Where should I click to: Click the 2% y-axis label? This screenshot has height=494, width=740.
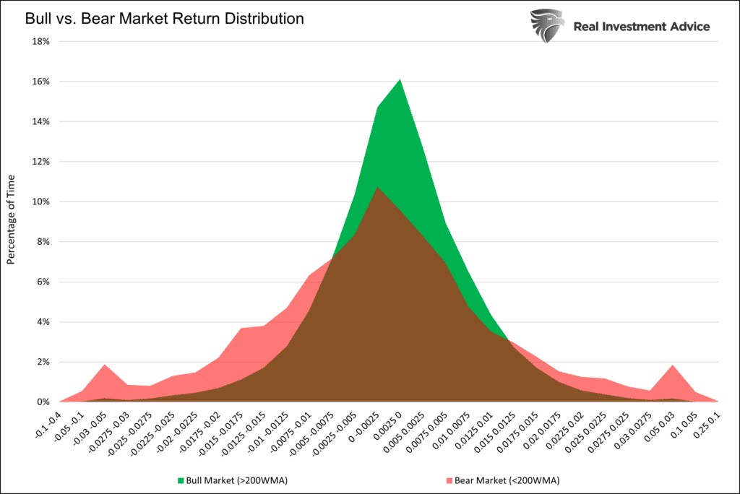[43, 363]
